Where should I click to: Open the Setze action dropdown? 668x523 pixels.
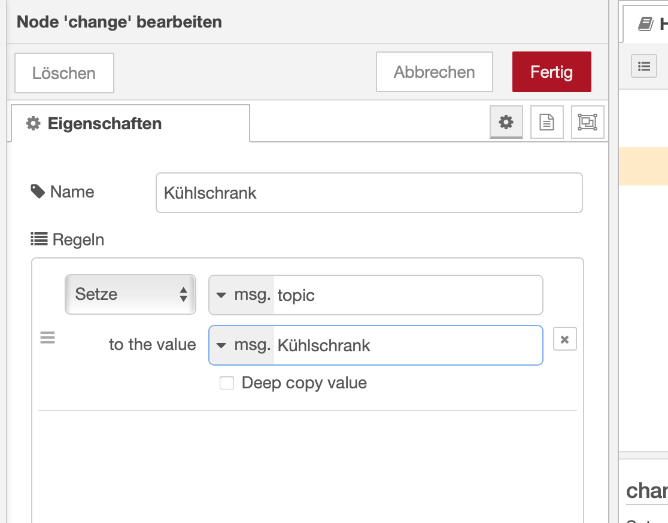(x=130, y=294)
